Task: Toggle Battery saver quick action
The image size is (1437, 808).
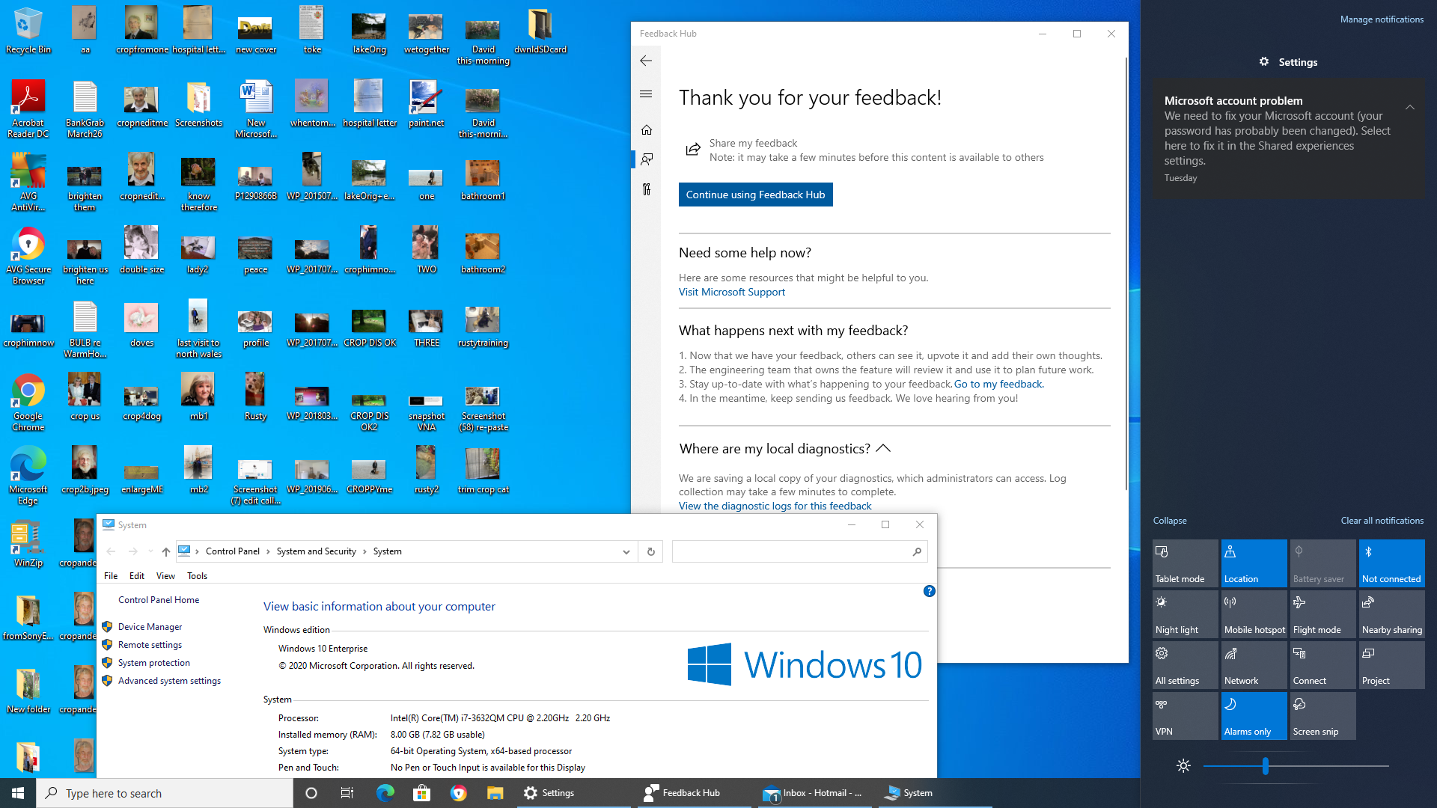Action: click(x=1322, y=563)
